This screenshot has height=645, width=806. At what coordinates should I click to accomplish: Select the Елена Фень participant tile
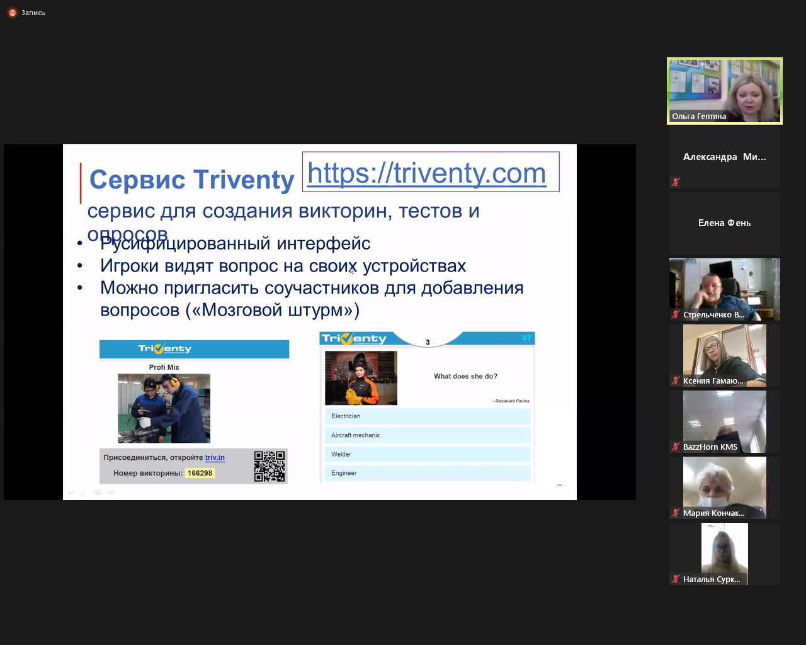click(x=725, y=223)
